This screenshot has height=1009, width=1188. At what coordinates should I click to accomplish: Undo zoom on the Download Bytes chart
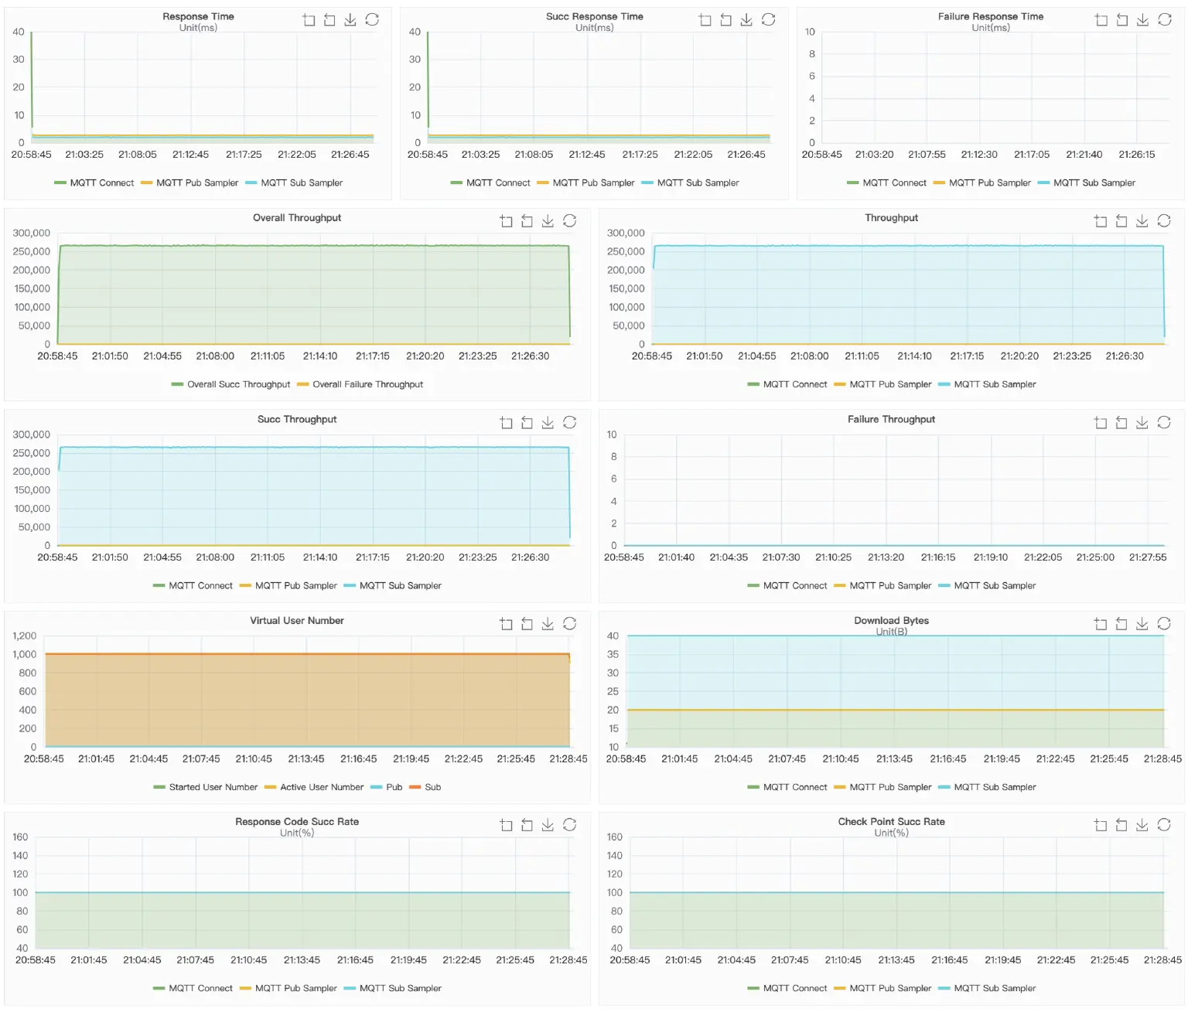coord(1121,624)
